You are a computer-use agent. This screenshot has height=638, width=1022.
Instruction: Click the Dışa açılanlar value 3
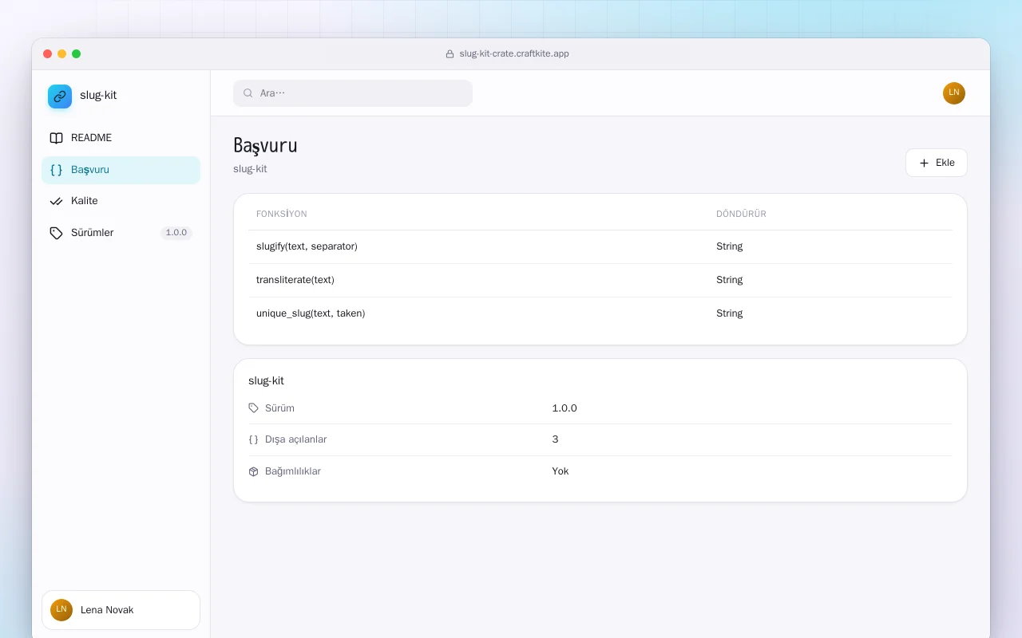[555, 439]
